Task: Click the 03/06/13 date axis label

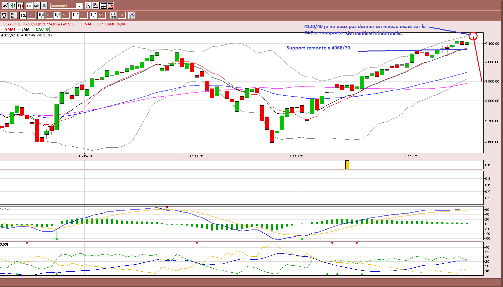Action: click(197, 156)
